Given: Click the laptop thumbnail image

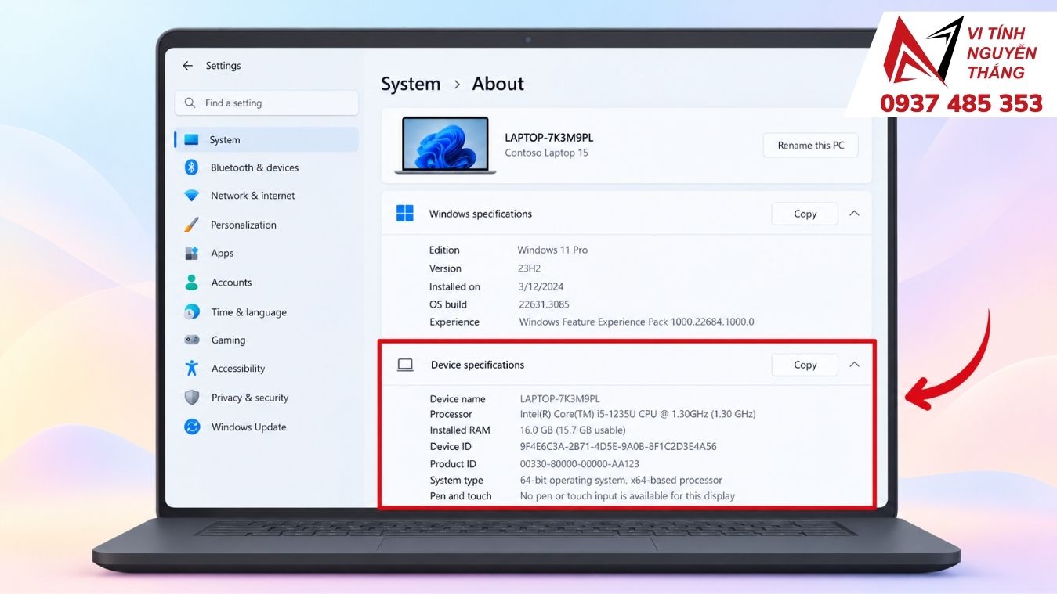Looking at the screenshot, I should point(445,146).
